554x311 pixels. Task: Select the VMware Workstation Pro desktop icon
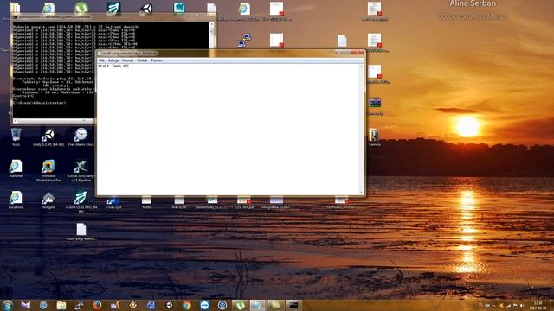tap(48, 171)
